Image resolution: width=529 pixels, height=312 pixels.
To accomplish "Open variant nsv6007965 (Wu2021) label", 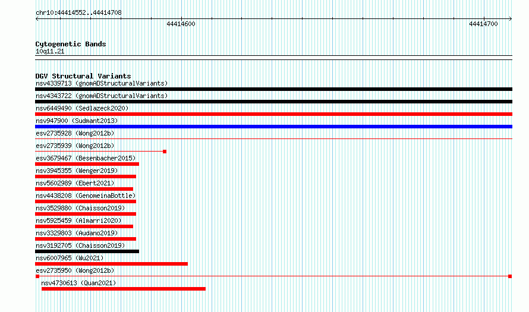I will tap(70, 258).
